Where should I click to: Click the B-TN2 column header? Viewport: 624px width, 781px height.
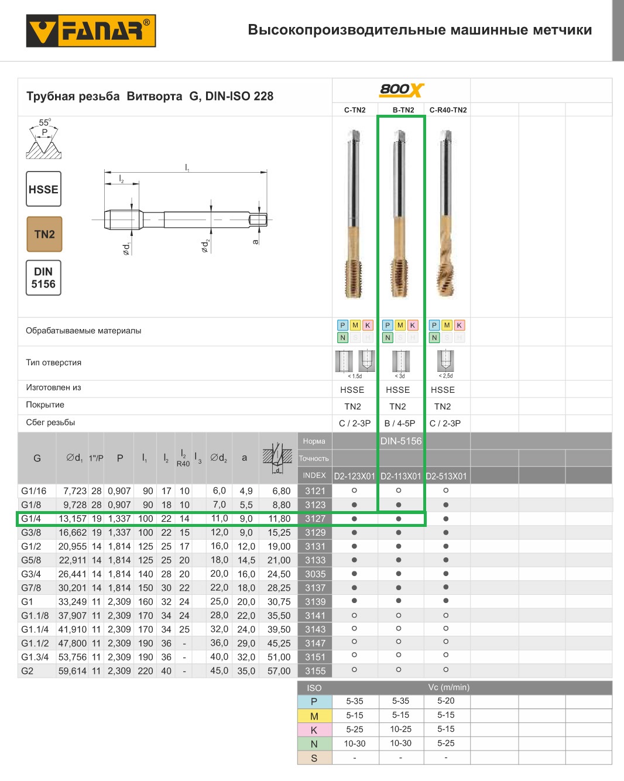tap(403, 110)
